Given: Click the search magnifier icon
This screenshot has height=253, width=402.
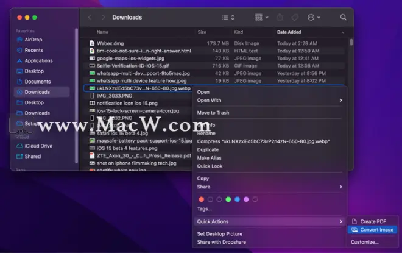Looking at the screenshot, I should (x=343, y=17).
